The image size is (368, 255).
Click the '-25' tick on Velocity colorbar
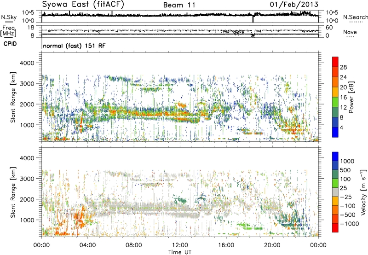(x=346, y=197)
